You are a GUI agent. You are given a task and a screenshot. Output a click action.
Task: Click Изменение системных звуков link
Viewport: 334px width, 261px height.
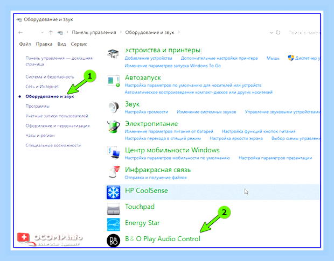[206, 112]
